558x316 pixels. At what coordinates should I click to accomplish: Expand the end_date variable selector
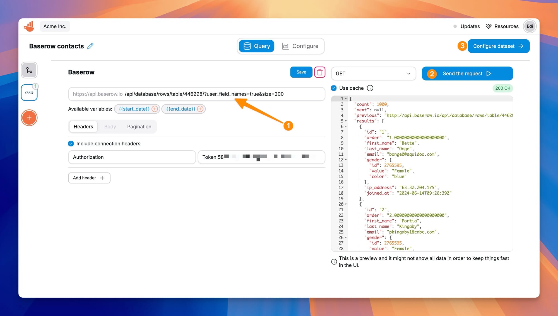coord(200,109)
